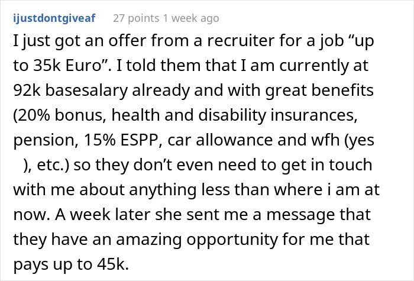Open the ijustdontgiveaf user profile
This screenshot has width=414, height=281.
(x=57, y=18)
